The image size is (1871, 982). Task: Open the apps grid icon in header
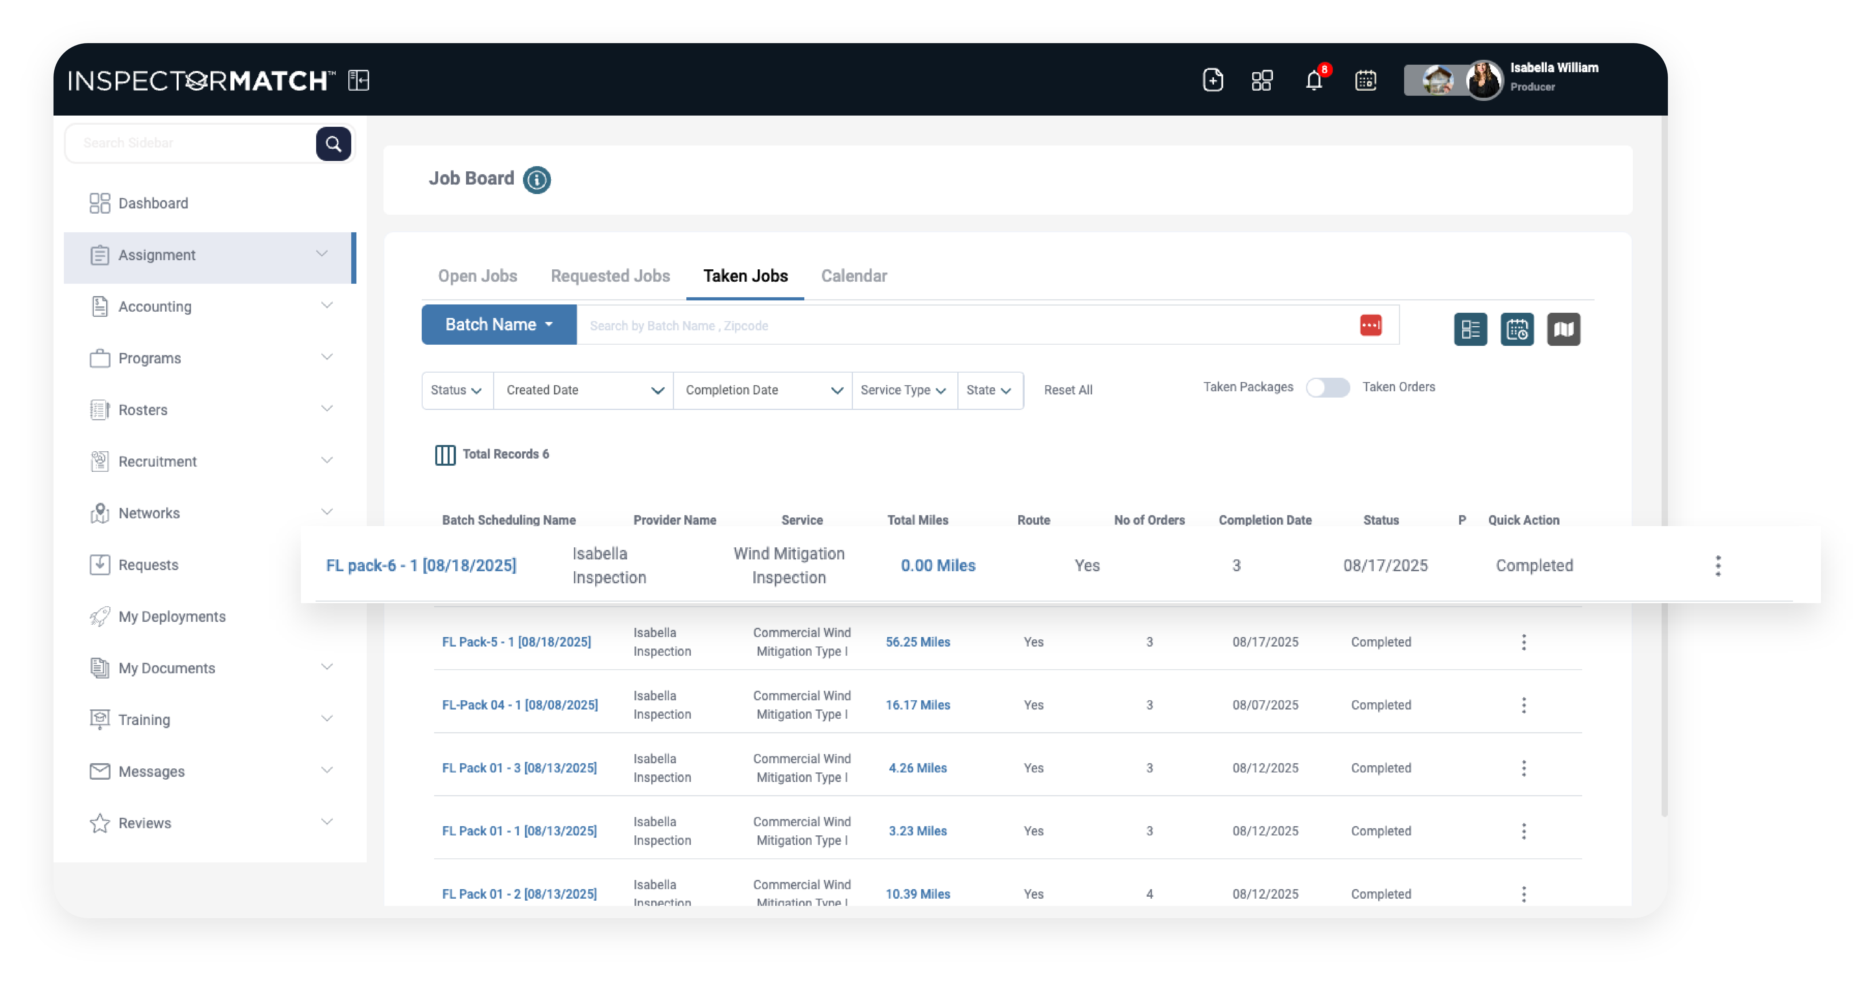click(x=1262, y=80)
